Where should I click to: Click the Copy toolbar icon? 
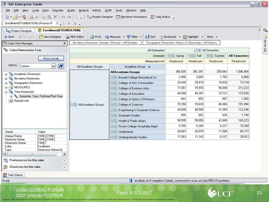[x=43, y=17]
